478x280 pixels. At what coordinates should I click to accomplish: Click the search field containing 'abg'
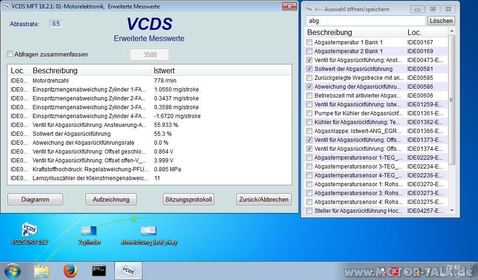(365, 21)
